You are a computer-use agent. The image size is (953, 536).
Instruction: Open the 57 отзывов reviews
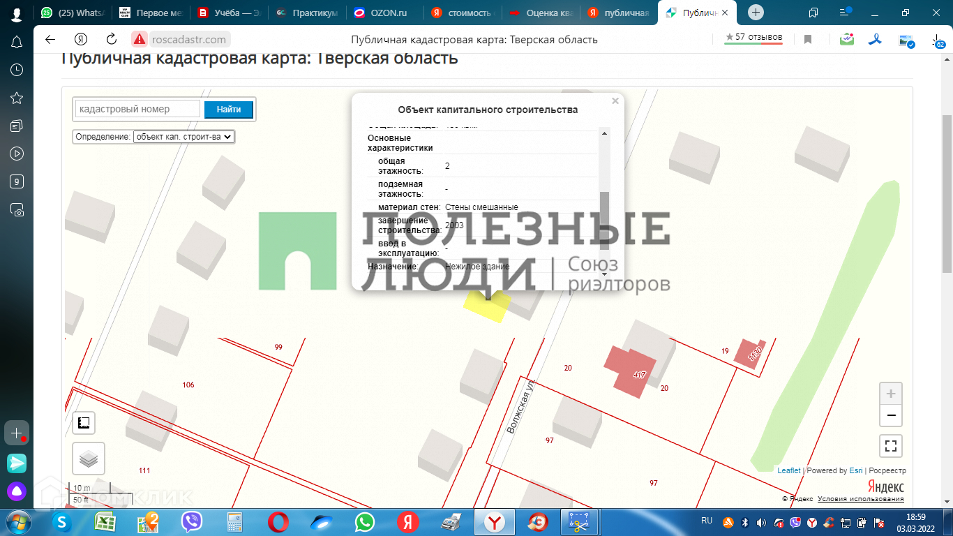pyautogui.click(x=753, y=38)
